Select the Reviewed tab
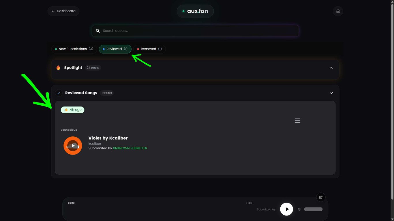Viewport: 394px width, 221px height. click(115, 49)
